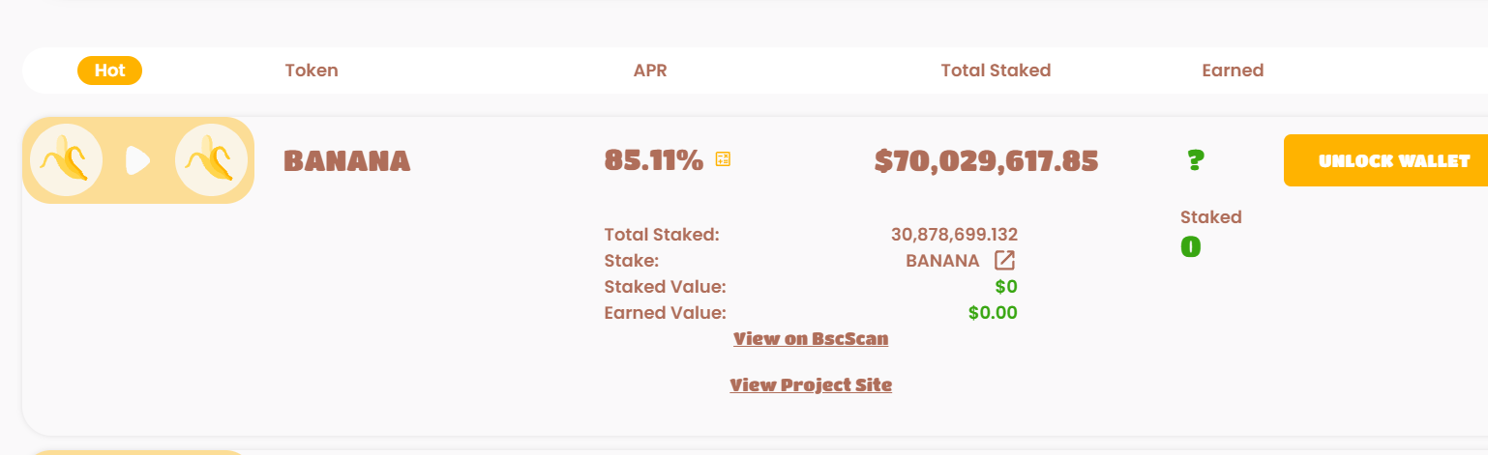
Task: Click the $70,029,617.85 total staked amount
Action: click(986, 160)
